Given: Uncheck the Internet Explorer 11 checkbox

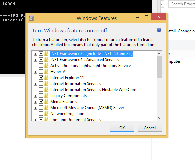Looking at the screenshot, I should [x=41, y=78].
